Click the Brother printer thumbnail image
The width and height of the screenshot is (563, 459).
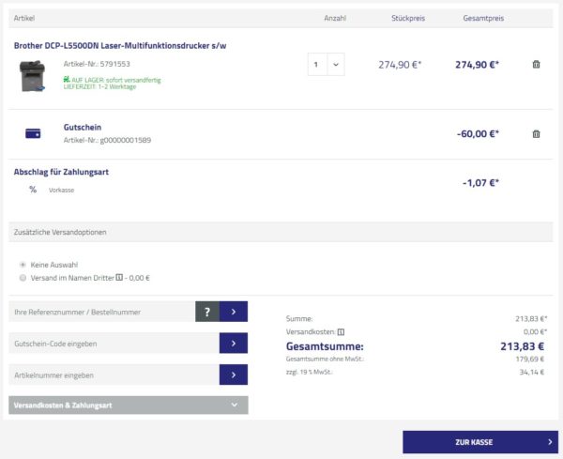33,75
